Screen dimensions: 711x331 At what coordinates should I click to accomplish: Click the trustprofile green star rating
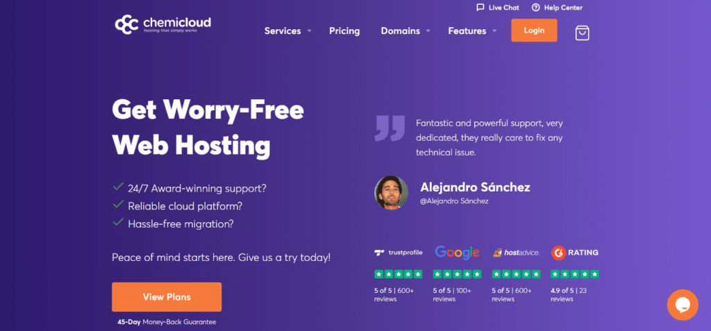(398, 274)
